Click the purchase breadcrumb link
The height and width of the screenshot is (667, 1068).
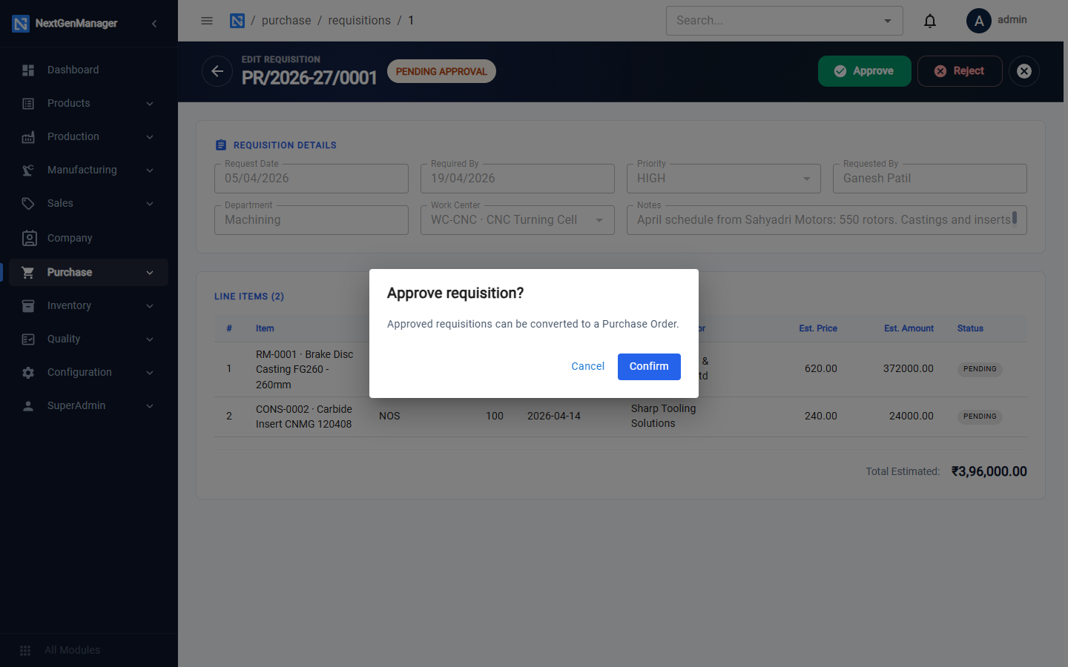coord(286,21)
